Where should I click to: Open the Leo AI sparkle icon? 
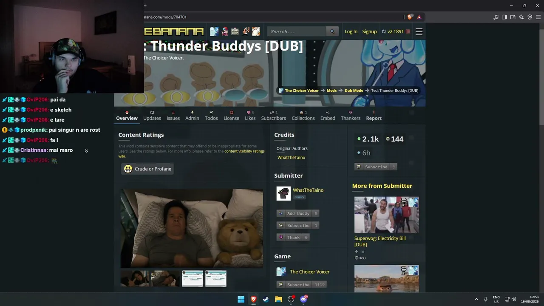[x=521, y=17]
